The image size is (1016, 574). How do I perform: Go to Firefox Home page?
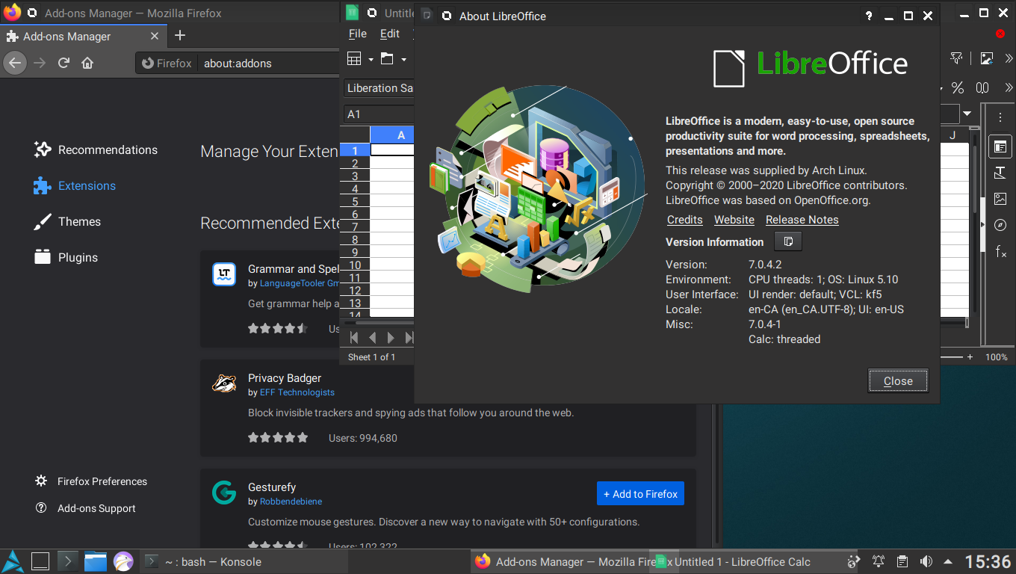coord(87,63)
